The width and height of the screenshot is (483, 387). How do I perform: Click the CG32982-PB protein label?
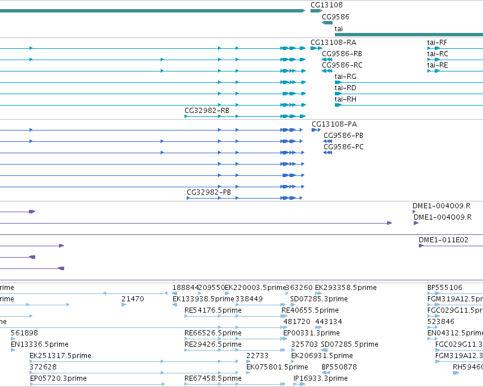[209, 192]
